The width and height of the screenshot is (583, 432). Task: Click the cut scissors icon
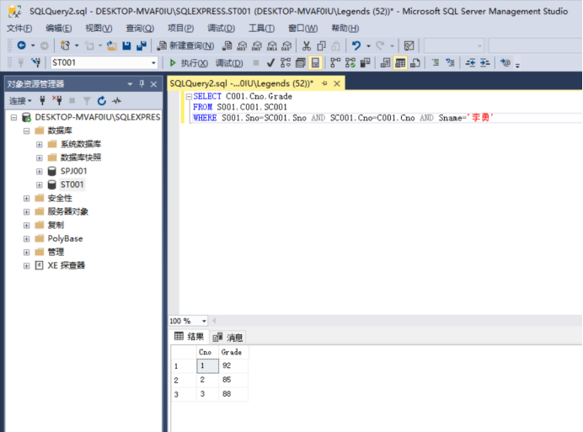point(307,45)
